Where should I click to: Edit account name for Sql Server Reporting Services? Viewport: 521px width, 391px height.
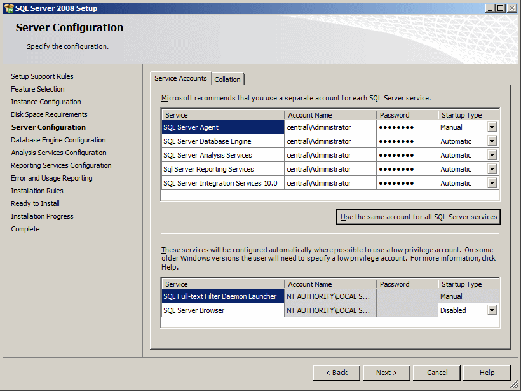330,169
